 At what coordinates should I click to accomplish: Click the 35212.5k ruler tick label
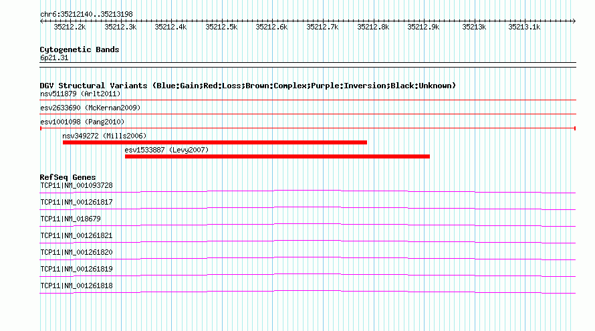point(221,27)
